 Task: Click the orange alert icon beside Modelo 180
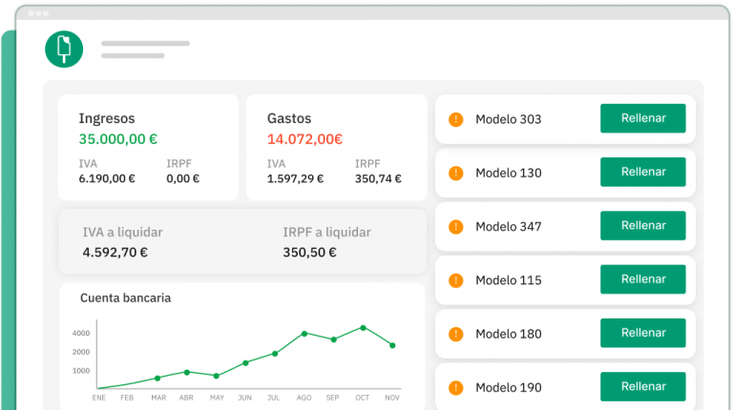pyautogui.click(x=455, y=334)
